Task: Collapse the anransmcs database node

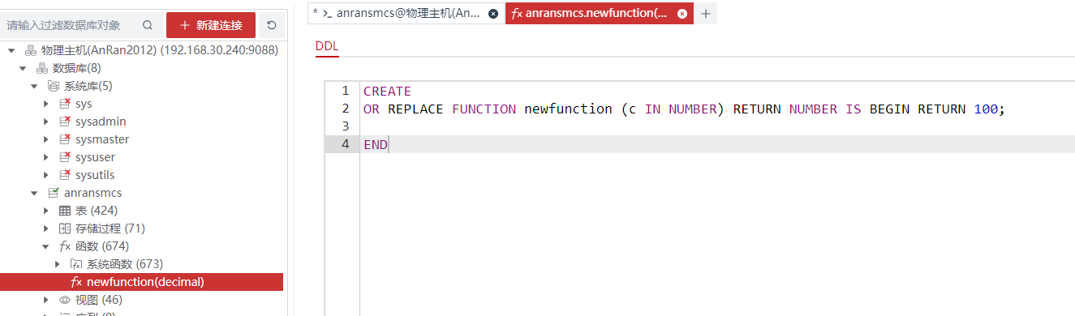Action: tap(34, 193)
